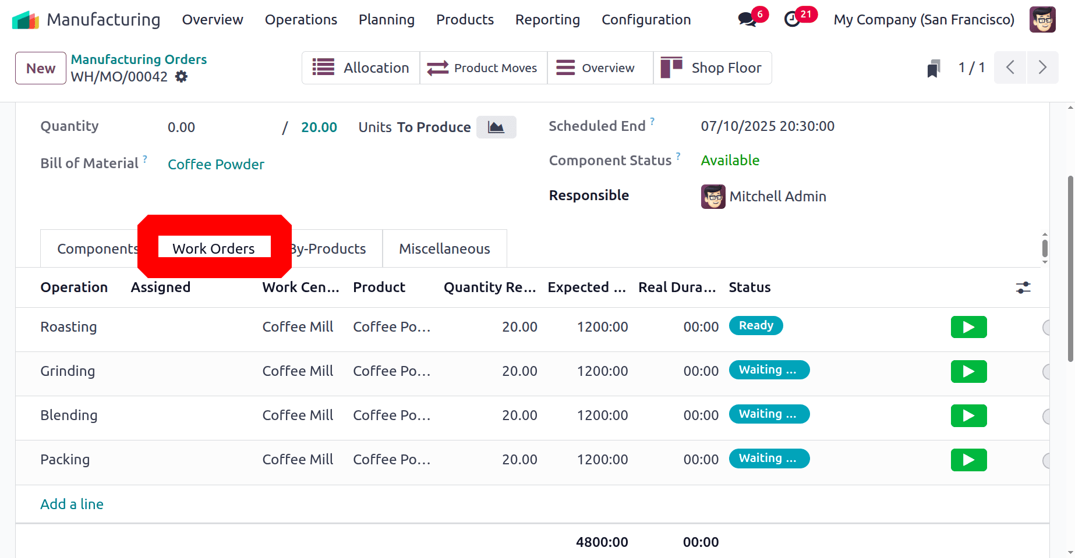Click the page vertical scrollbar
Viewport: 1075px width, 558px height.
click(1070, 268)
